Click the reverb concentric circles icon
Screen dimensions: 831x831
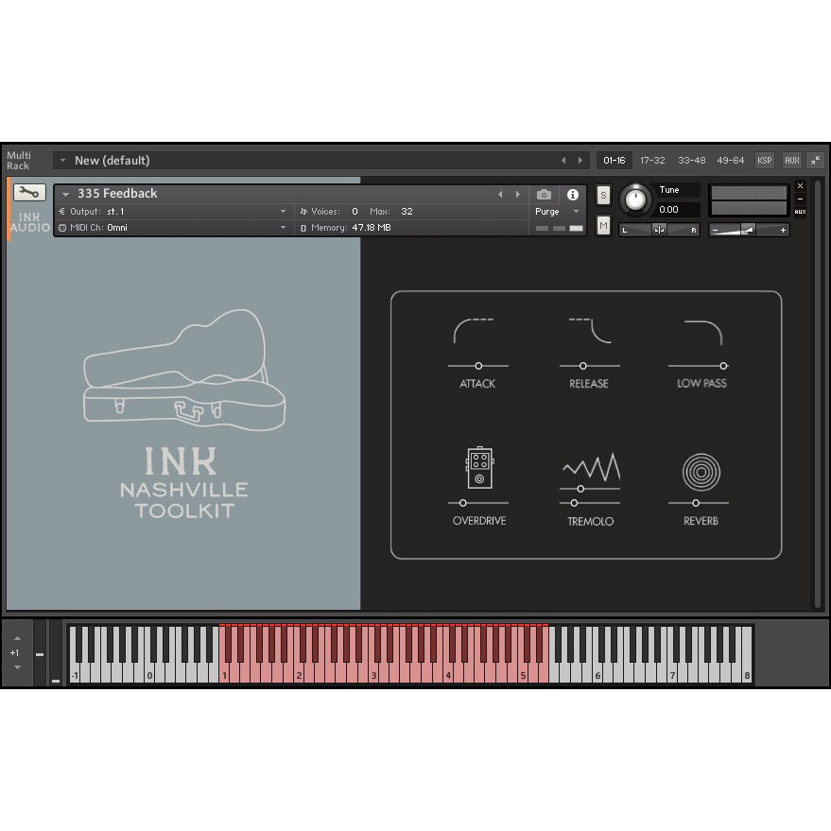coord(701,472)
